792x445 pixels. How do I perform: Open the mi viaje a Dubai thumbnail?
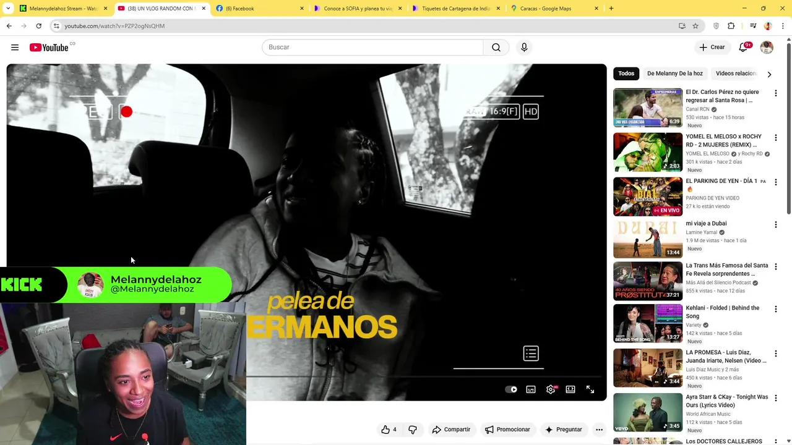coord(648,239)
